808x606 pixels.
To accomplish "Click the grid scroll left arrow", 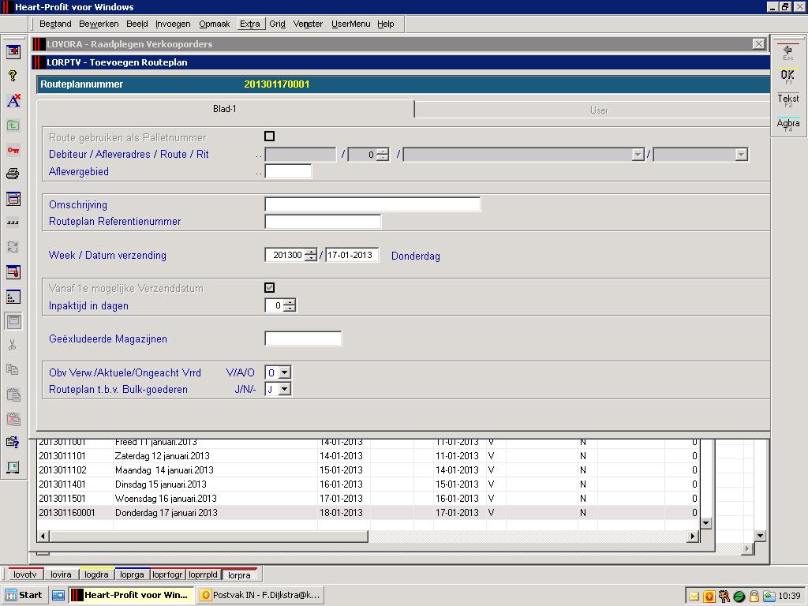I will (43, 536).
